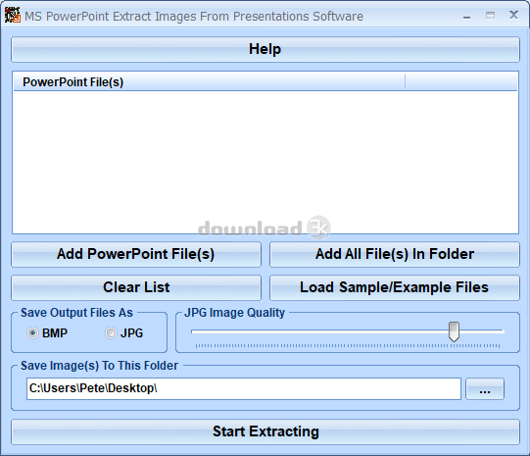This screenshot has height=456, width=530.
Task: Browse for output folder with ellipsis button
Action: tap(485, 388)
